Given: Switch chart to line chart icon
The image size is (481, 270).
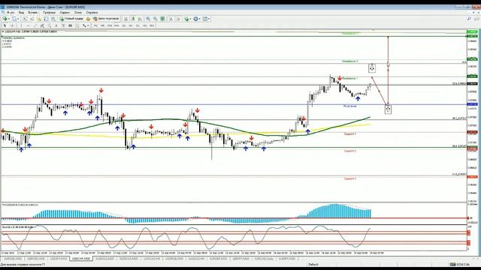Looking at the screenshot, I should coord(140,19).
